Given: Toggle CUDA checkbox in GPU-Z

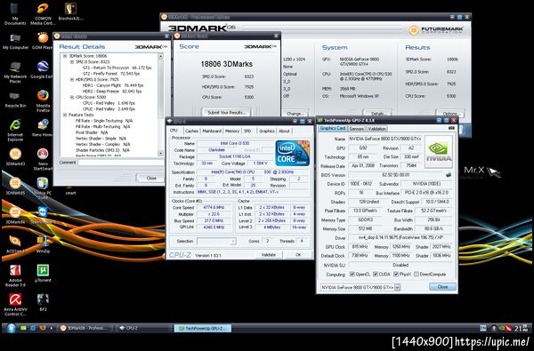Looking at the screenshot, I should point(376,274).
